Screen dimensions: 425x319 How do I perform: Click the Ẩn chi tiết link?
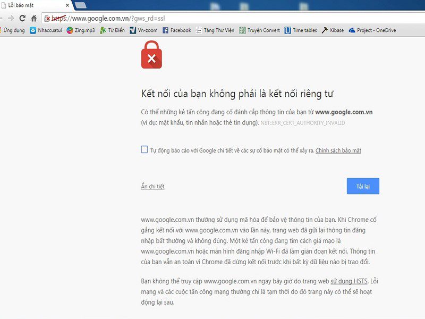152,187
